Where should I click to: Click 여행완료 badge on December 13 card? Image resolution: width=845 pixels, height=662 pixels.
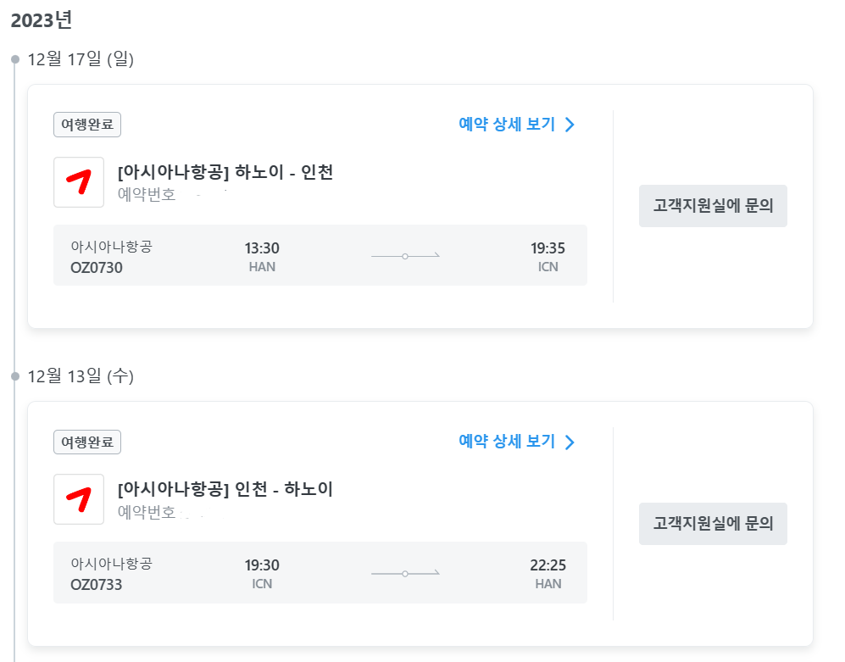(87, 442)
